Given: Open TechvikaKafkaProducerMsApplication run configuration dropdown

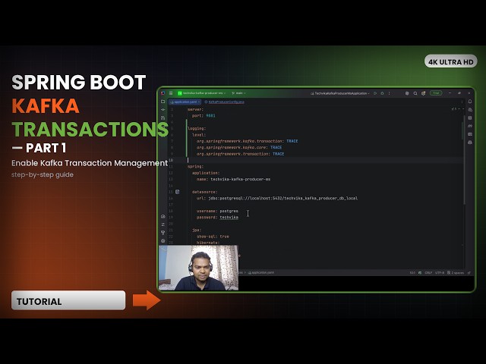Looking at the screenshot, I should click(x=340, y=93).
